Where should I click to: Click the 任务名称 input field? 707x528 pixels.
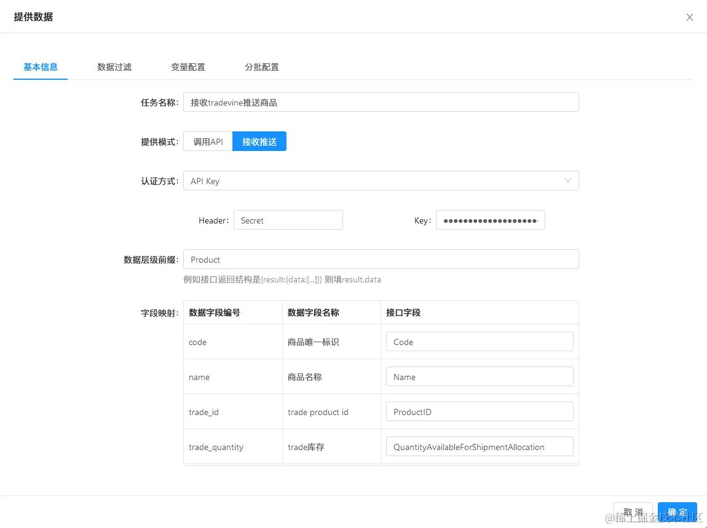pos(381,102)
